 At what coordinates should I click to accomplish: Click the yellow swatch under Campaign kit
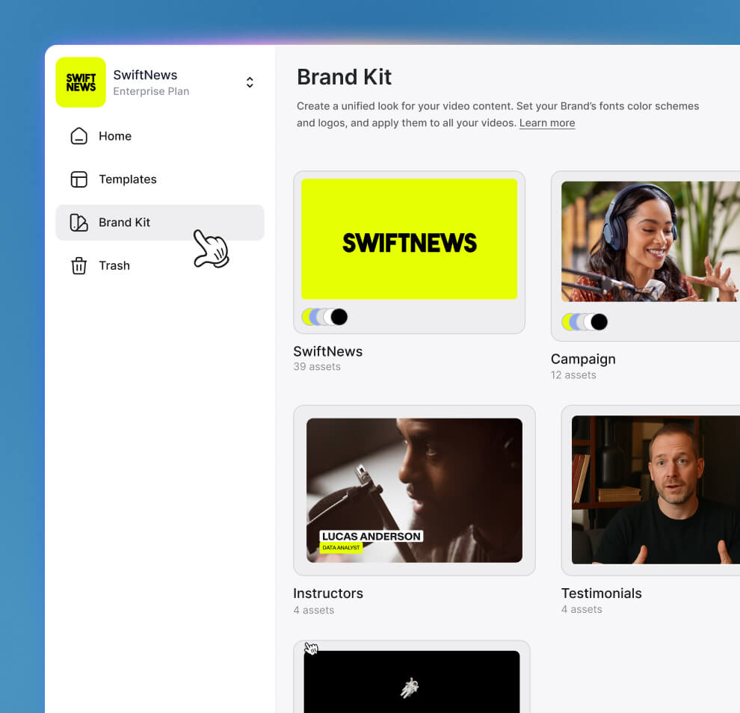point(567,322)
